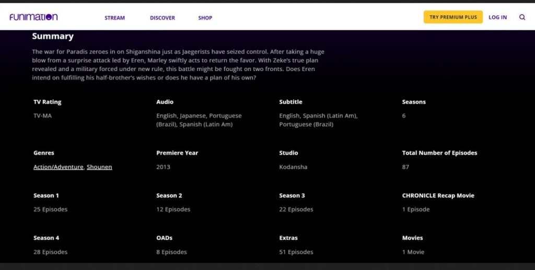Click the 'Premiere Year' label
535x270 pixels.
(x=177, y=153)
